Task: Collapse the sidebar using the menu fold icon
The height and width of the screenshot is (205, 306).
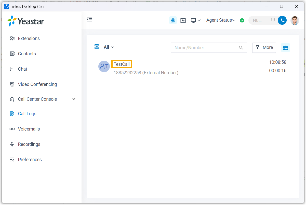Action: point(89,19)
